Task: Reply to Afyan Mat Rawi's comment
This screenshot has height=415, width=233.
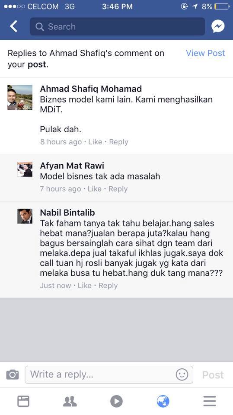Action: click(118, 189)
